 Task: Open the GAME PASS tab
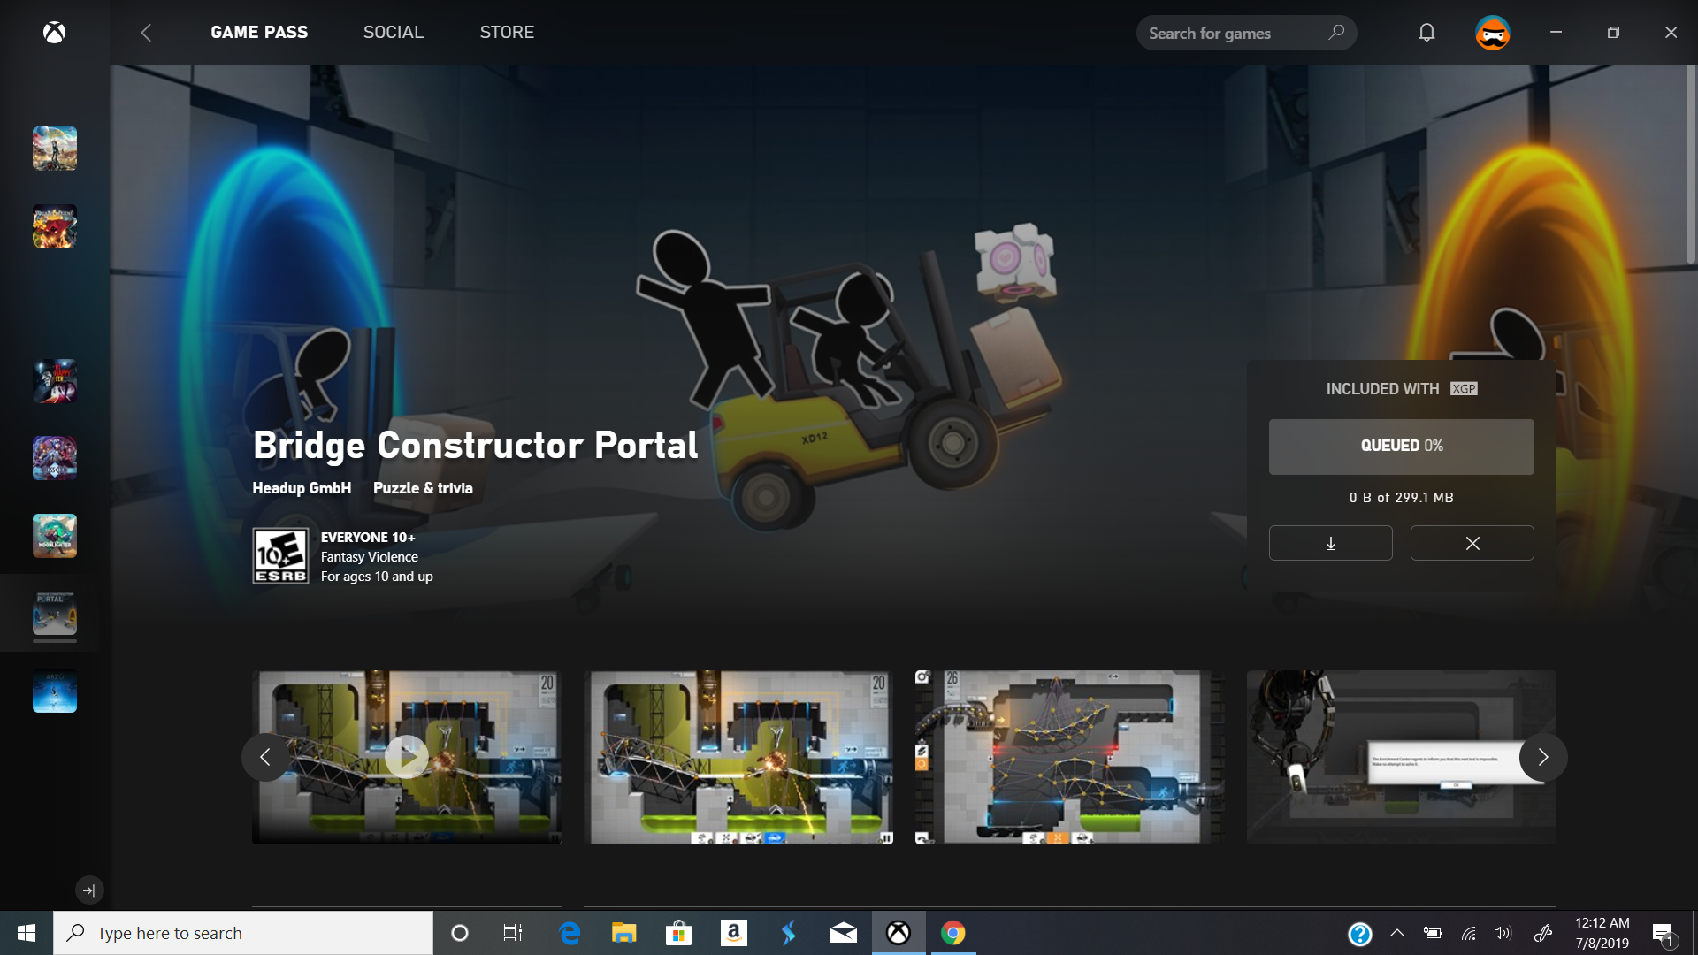coord(259,32)
